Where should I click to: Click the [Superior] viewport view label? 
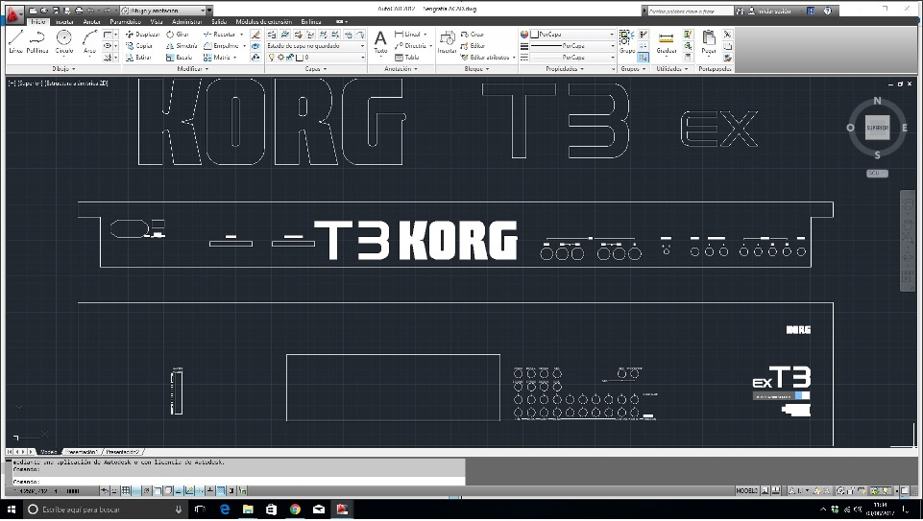30,83
